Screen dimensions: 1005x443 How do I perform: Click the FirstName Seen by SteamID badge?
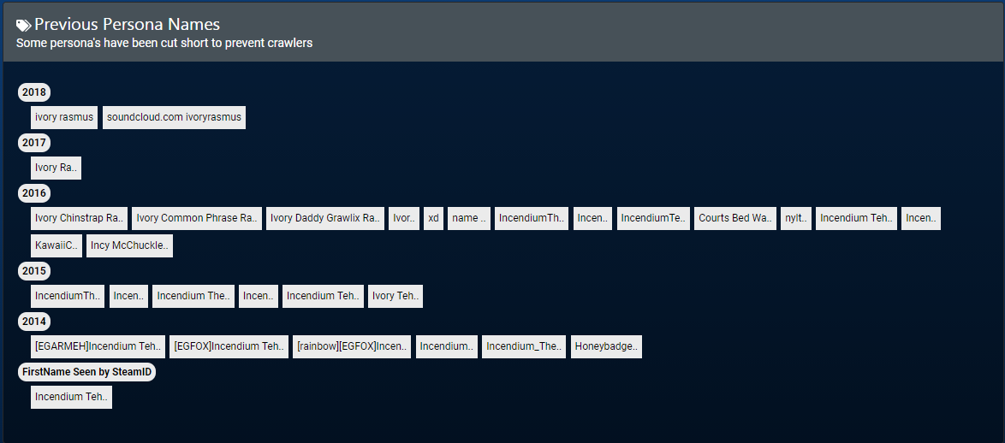(86, 372)
